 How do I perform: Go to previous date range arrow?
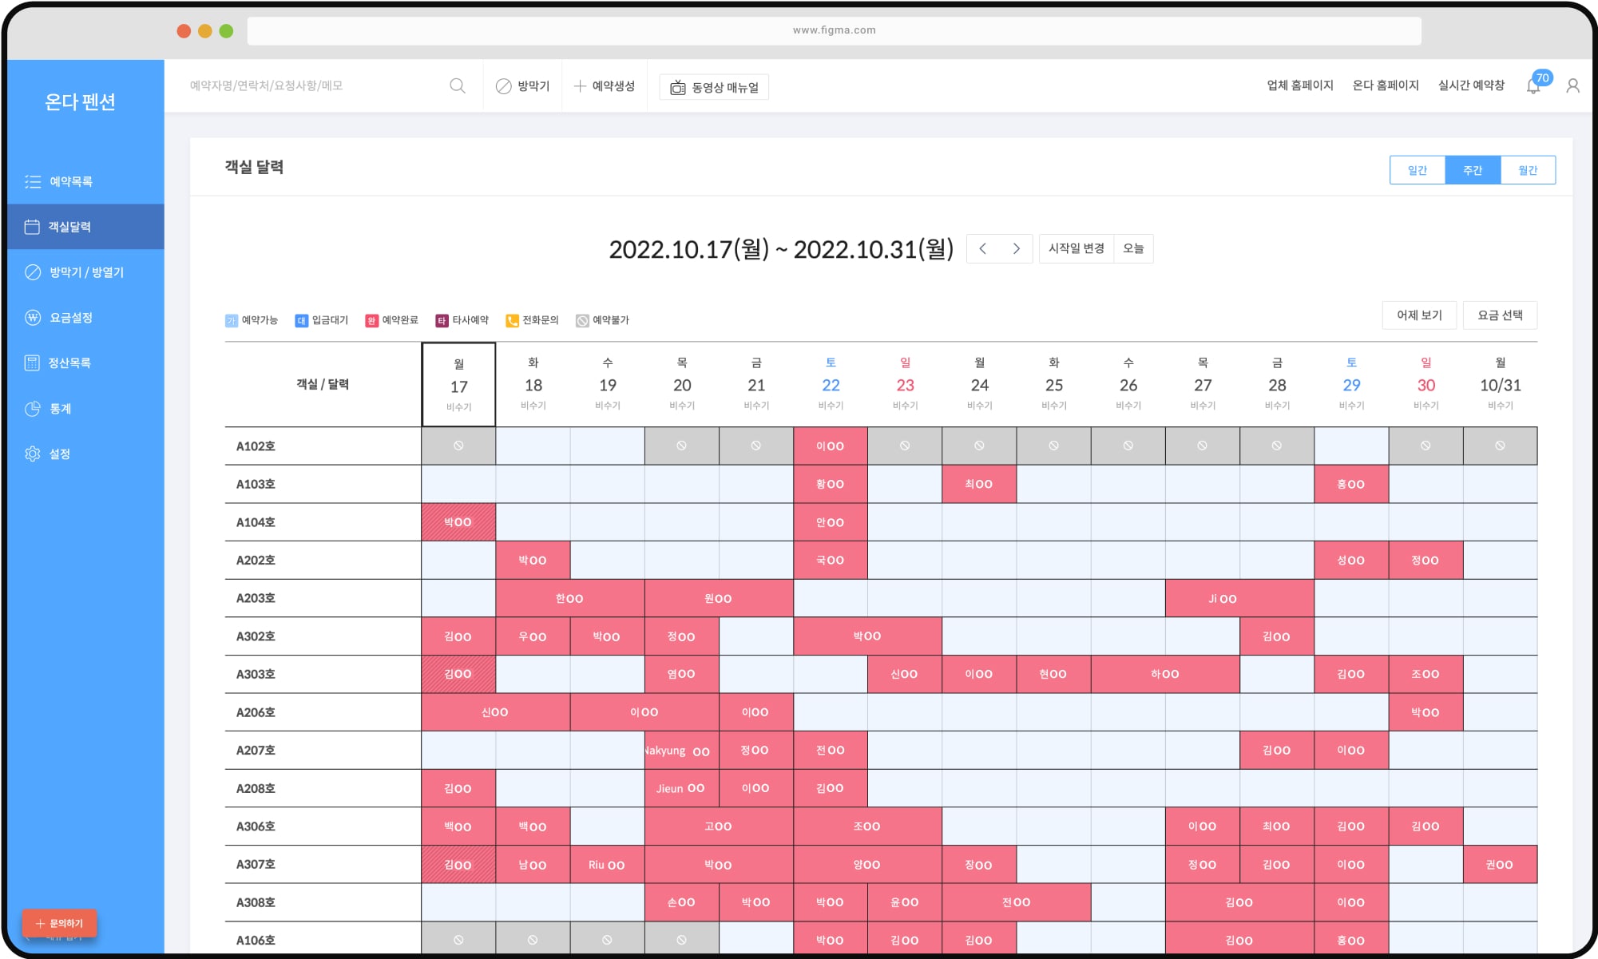(983, 249)
